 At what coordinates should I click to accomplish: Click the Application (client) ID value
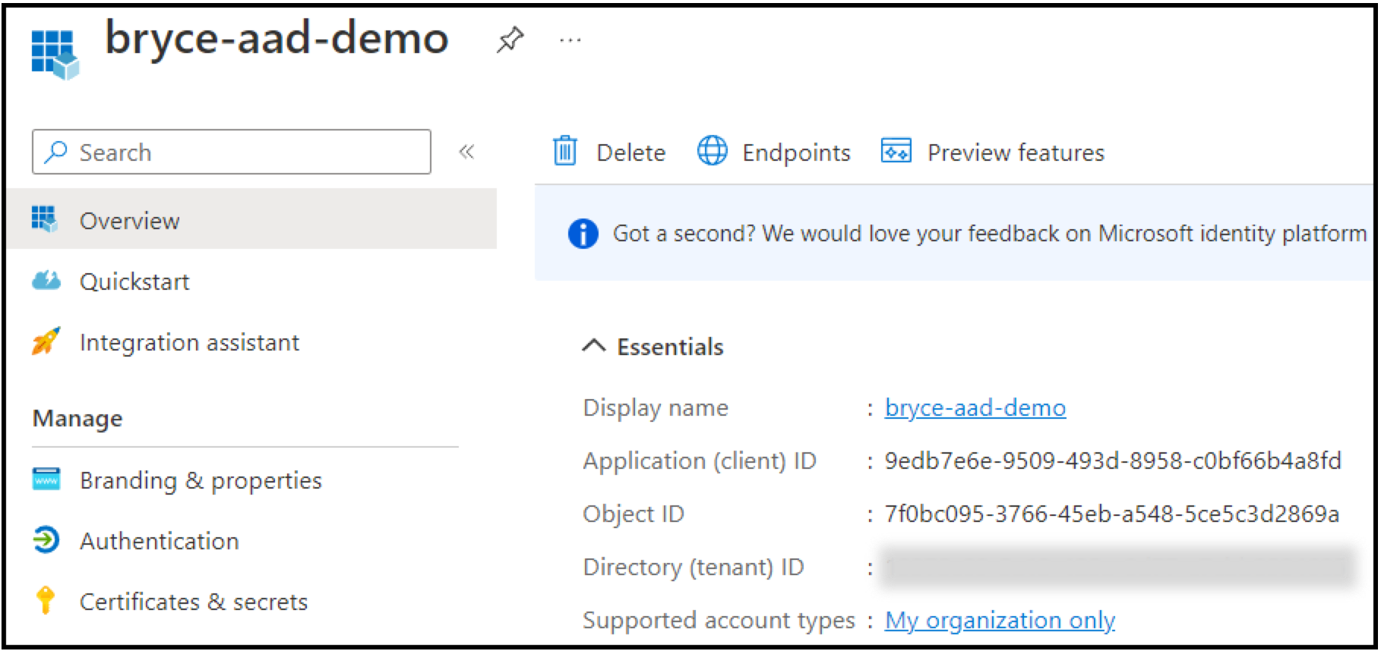click(x=1113, y=461)
